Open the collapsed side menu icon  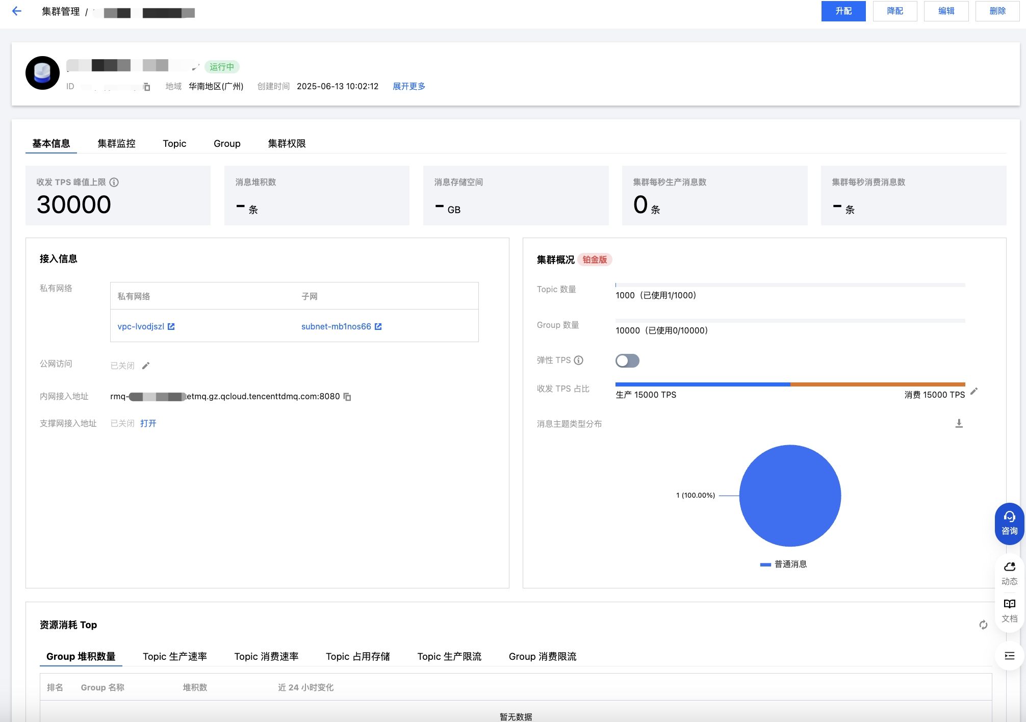coord(1009,656)
